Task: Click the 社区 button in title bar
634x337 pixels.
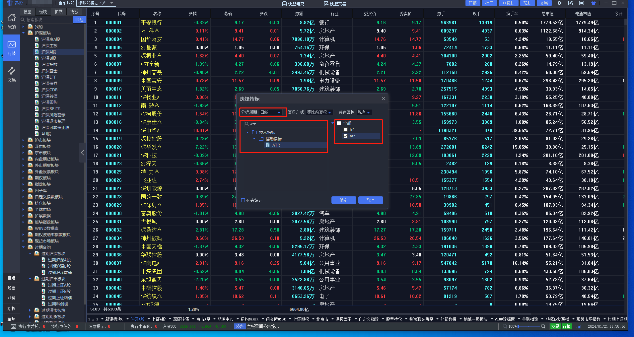Action: [x=489, y=3]
